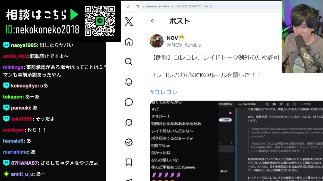This screenshot has width=323, height=181.
Task: Select chat username hamaie6
Action: click(x=14, y=141)
